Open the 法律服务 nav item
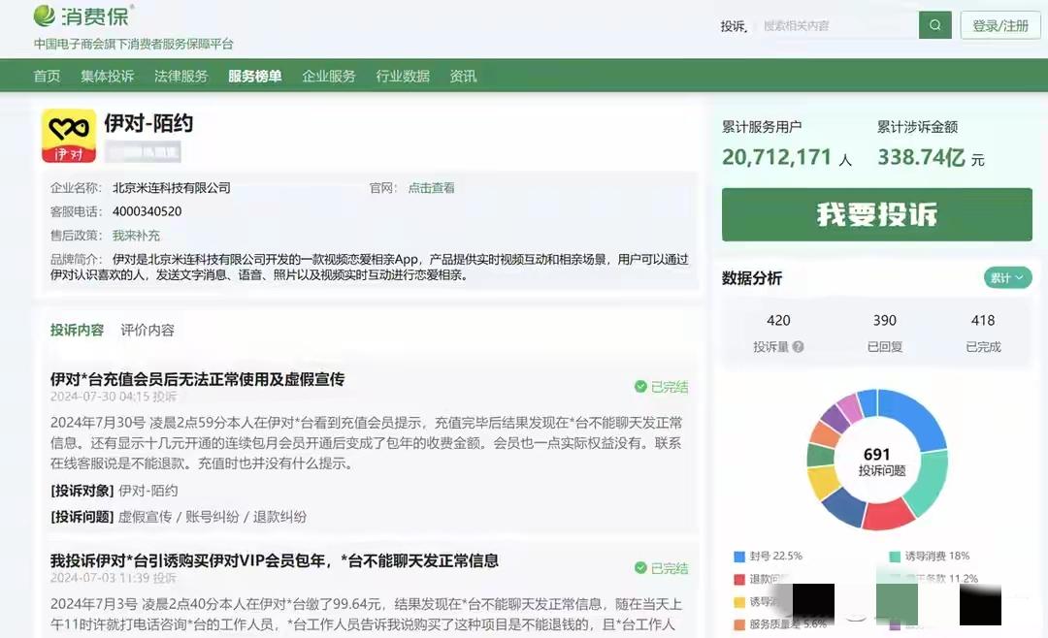1048x638 pixels. coord(181,77)
